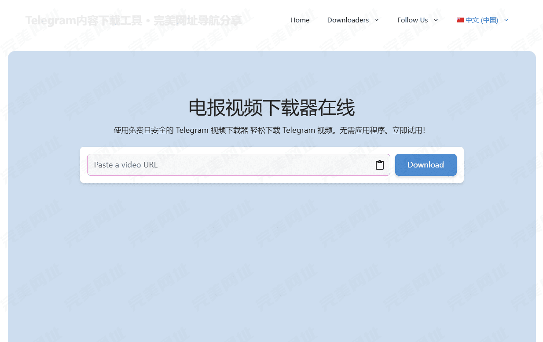The width and height of the screenshot is (543, 342).
Task: Expand the Downloaders chevron arrow
Action: pyautogui.click(x=376, y=20)
